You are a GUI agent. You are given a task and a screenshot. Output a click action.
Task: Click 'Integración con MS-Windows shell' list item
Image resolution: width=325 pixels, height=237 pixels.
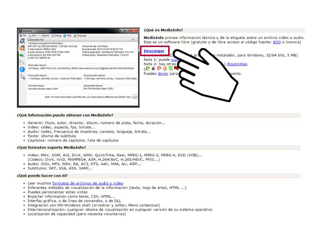tap(94, 205)
